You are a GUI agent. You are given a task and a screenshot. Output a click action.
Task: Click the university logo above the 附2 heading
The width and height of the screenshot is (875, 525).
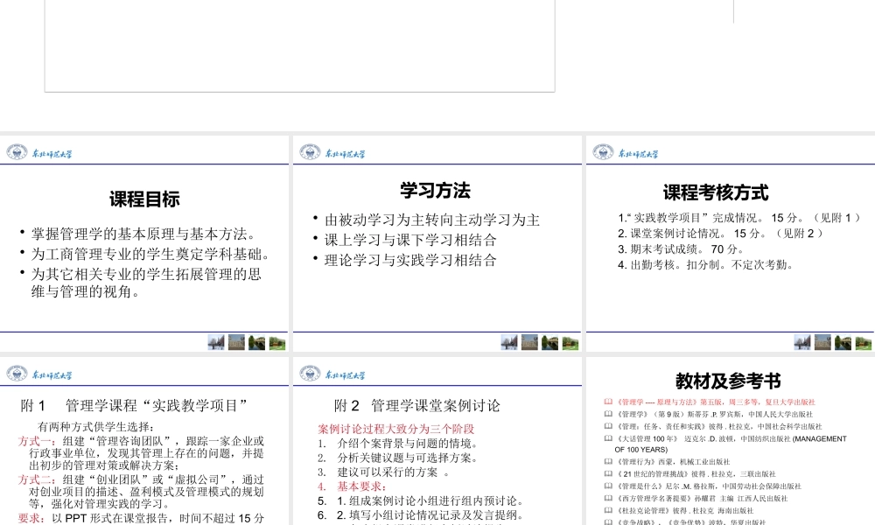(x=310, y=374)
